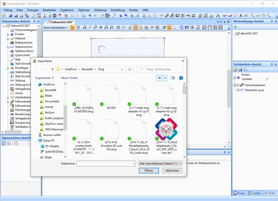Image resolution: width=278 pixels, height=201 pixels.
Task: Expand the Knoten tree node
Action: coord(8,34)
